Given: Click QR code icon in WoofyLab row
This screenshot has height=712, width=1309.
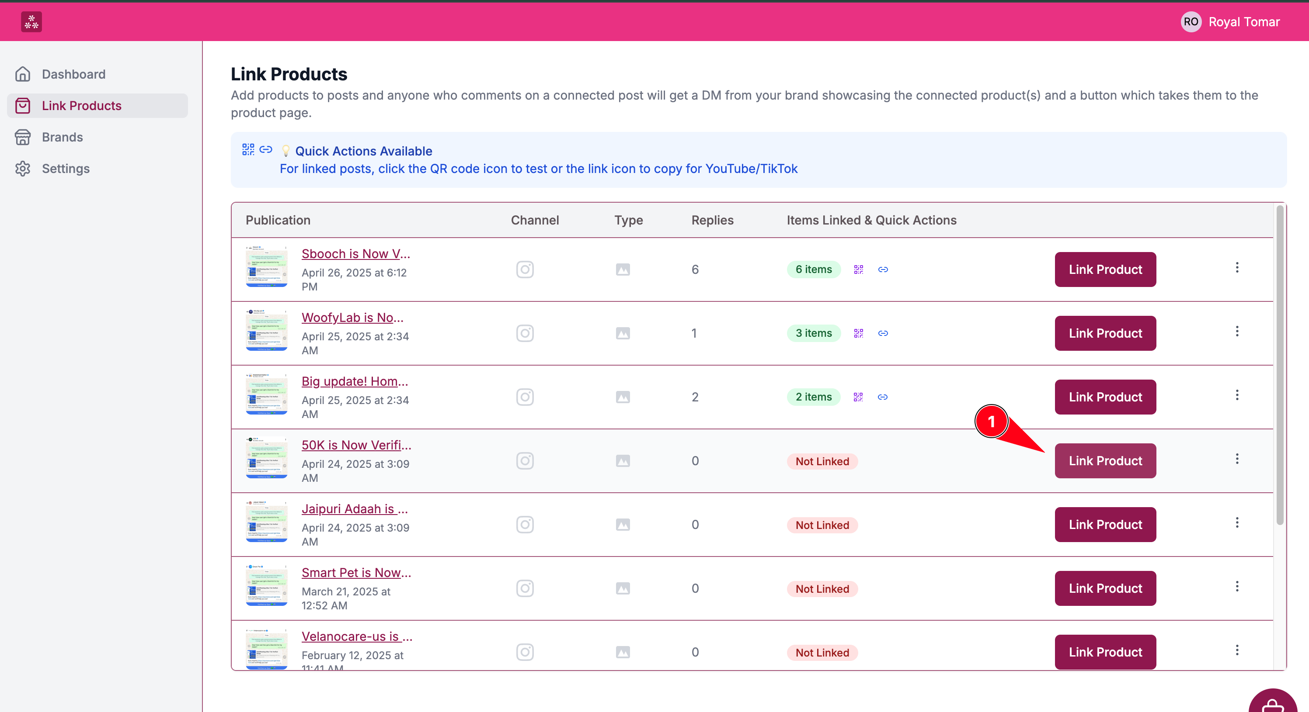Looking at the screenshot, I should pos(858,333).
